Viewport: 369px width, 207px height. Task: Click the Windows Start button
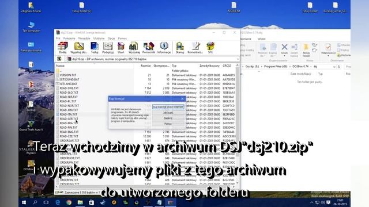[24, 202]
